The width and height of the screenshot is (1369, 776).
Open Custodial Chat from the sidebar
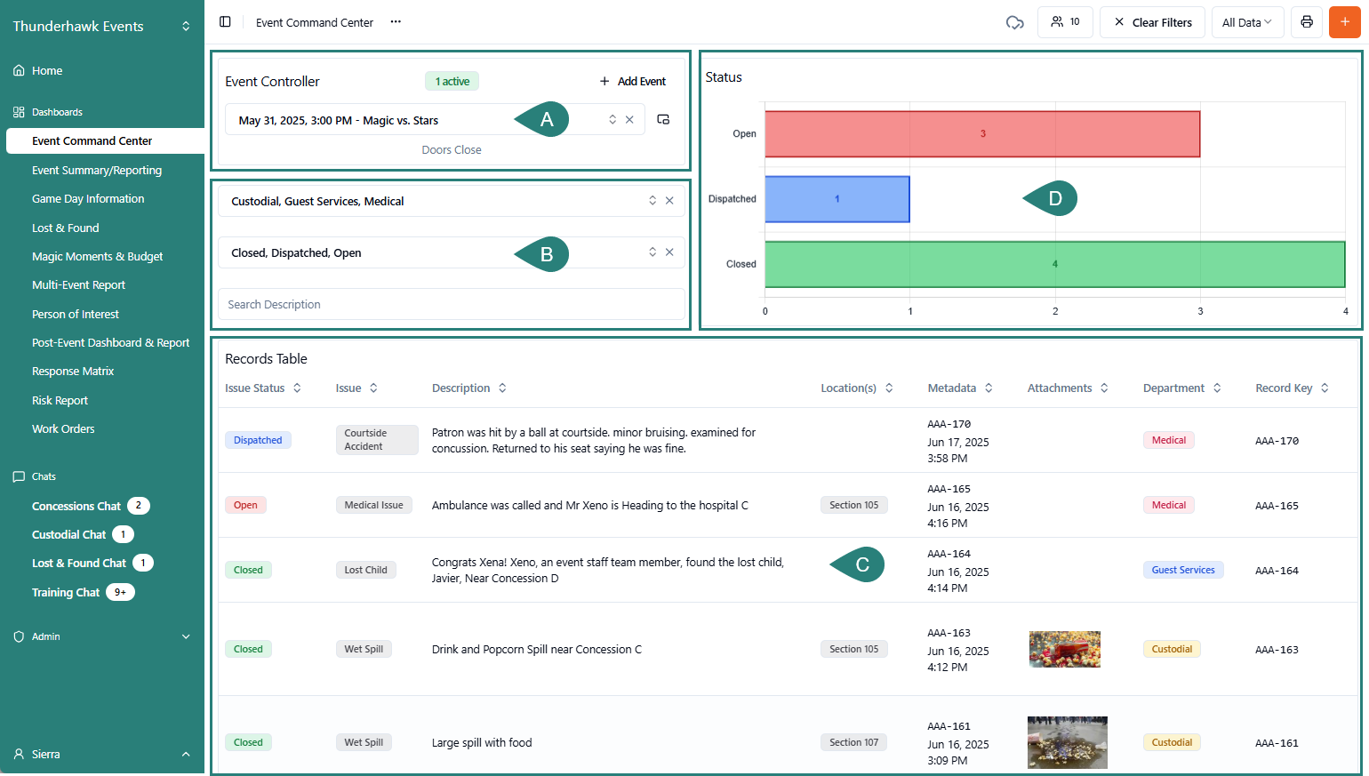(x=67, y=534)
